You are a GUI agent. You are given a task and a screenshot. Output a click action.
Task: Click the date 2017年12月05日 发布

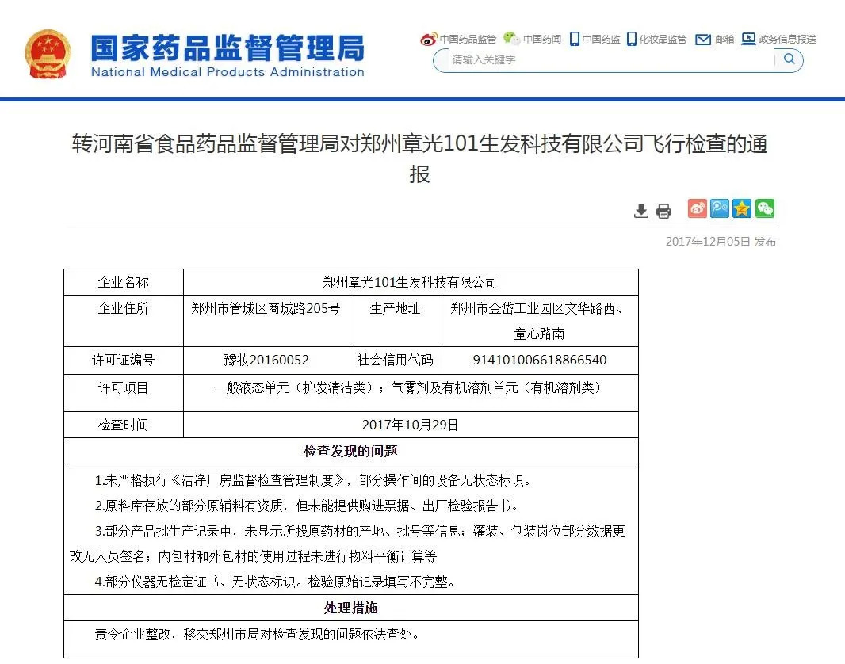pyautogui.click(x=721, y=242)
